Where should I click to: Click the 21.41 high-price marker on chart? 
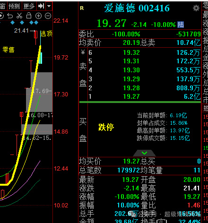21,31
